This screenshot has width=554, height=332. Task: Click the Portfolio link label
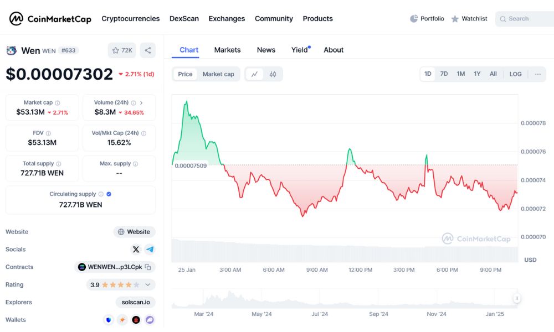(x=433, y=19)
